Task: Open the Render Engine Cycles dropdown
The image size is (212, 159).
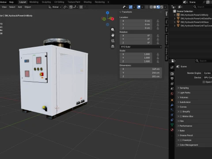Action: [x=208, y=73]
